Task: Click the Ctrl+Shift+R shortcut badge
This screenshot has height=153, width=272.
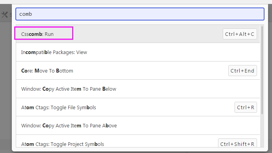Action: (237, 143)
